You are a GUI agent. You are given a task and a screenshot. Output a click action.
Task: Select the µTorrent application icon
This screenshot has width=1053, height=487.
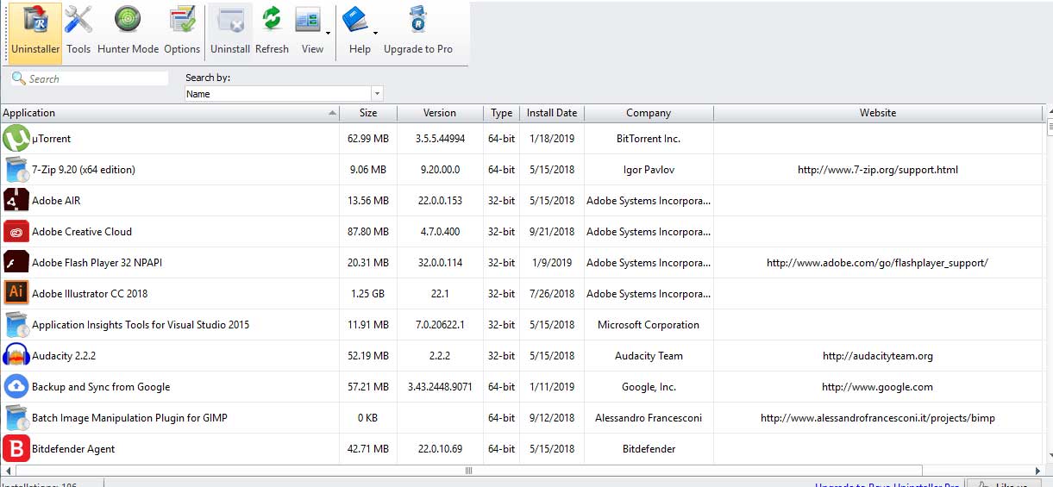pos(16,139)
